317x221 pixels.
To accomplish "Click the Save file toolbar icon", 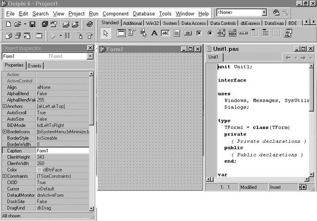I will pos(33,24).
